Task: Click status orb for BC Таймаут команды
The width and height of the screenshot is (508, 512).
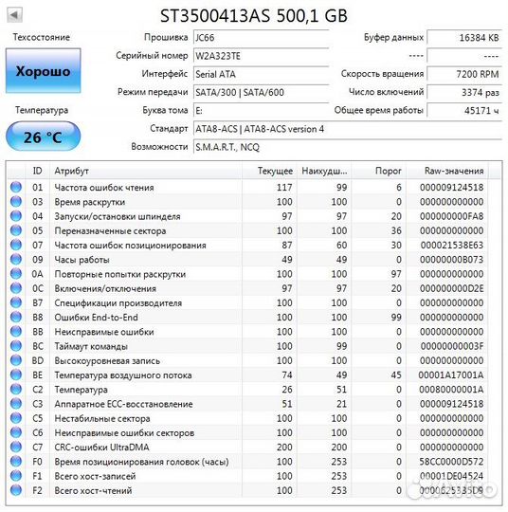Action: point(16,346)
